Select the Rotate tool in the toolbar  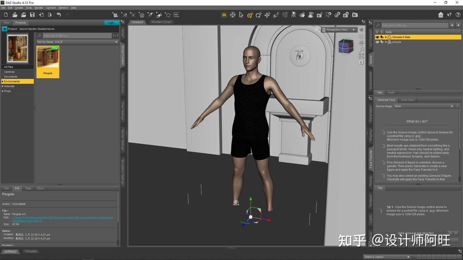[x=258, y=15]
